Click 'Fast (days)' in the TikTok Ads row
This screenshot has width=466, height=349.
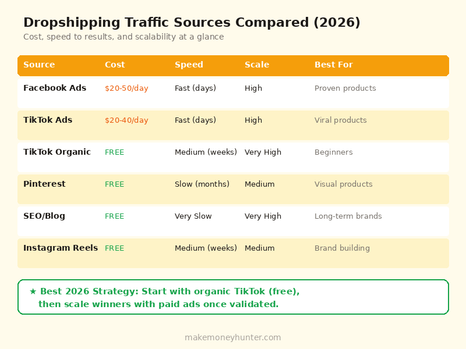click(195, 120)
